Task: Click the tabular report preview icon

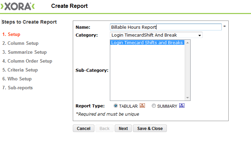Action: click(142, 106)
